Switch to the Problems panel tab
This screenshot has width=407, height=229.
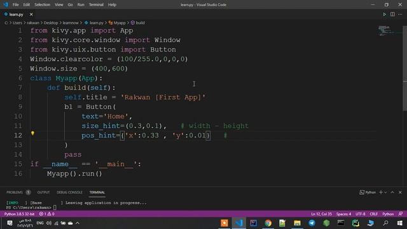15,192
